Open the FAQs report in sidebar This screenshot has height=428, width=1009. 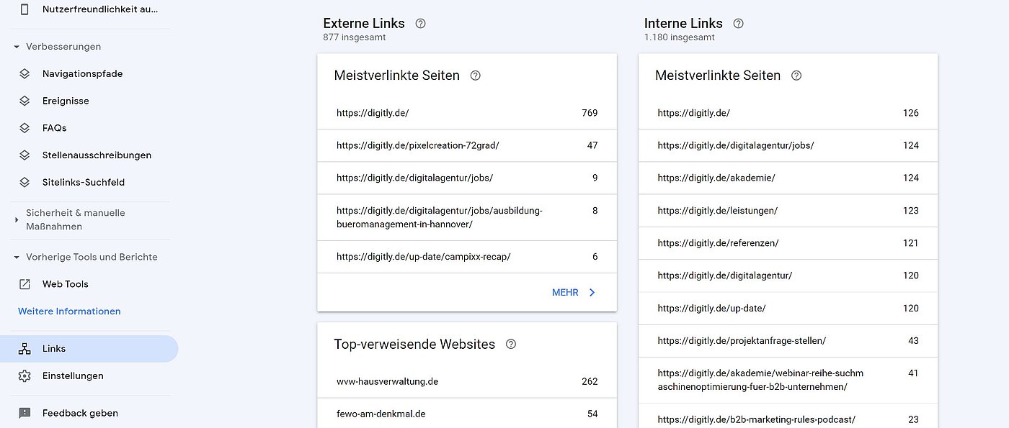click(54, 128)
